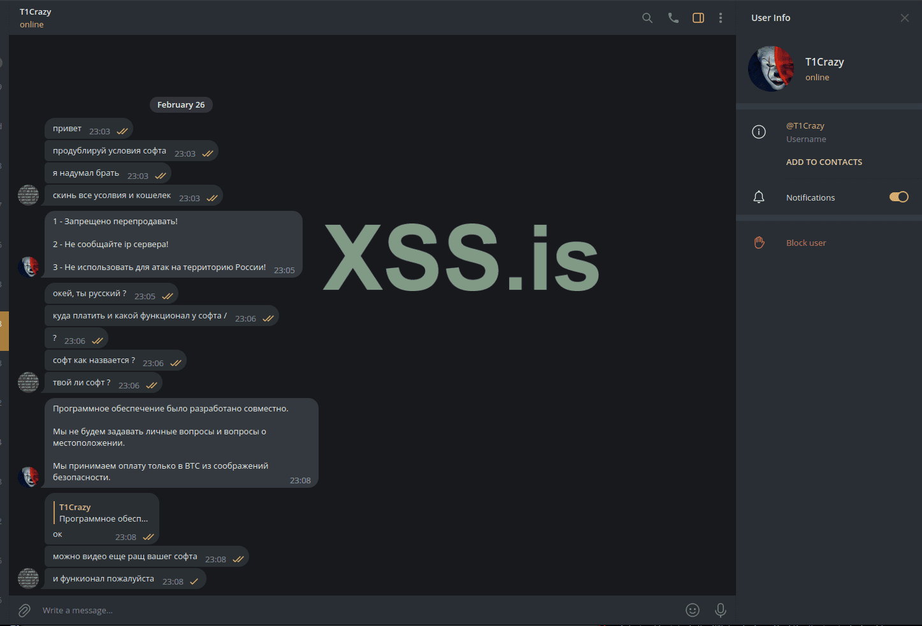This screenshot has width=922, height=626.
Task: Select the 'софт как назвается ?' message
Action: pyautogui.click(x=115, y=361)
